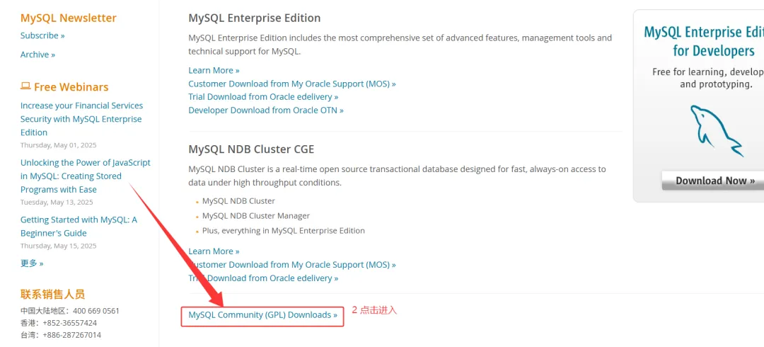Open Developer Download from Oracle OTN
Viewport: 764px width, 347px height.
point(265,110)
